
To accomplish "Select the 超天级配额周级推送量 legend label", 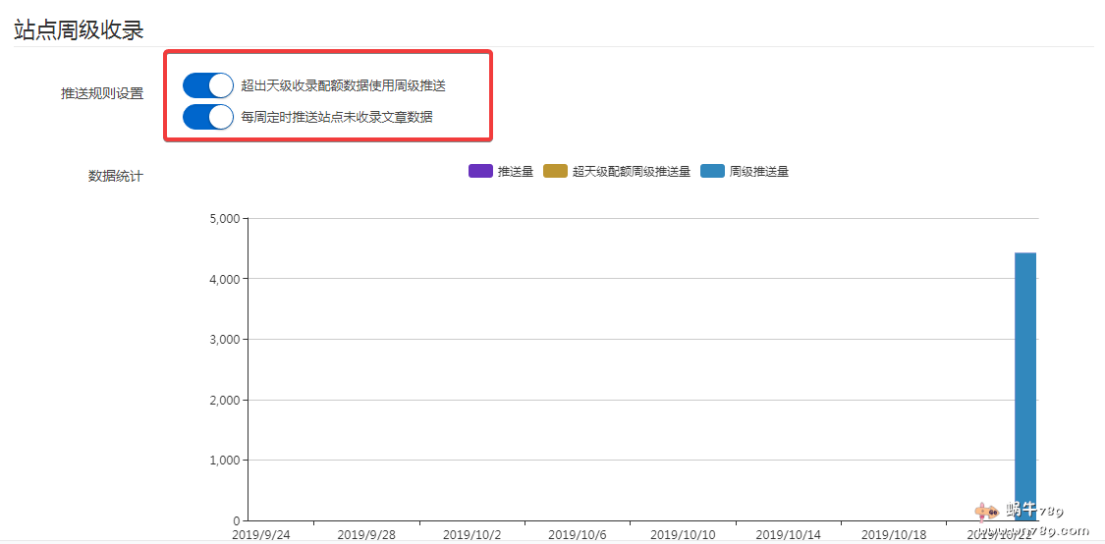I will coord(632,171).
